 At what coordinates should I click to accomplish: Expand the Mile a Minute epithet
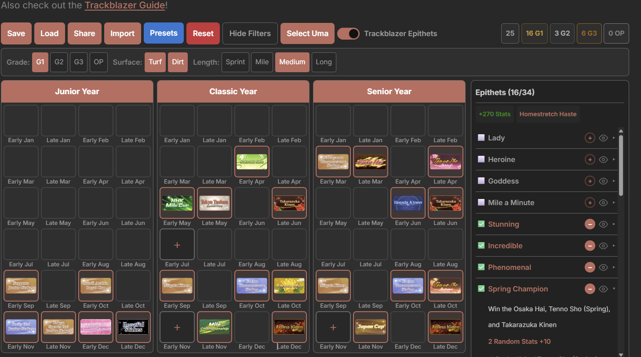pyautogui.click(x=614, y=202)
